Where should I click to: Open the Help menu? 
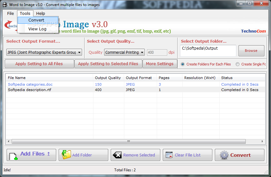click(x=41, y=14)
